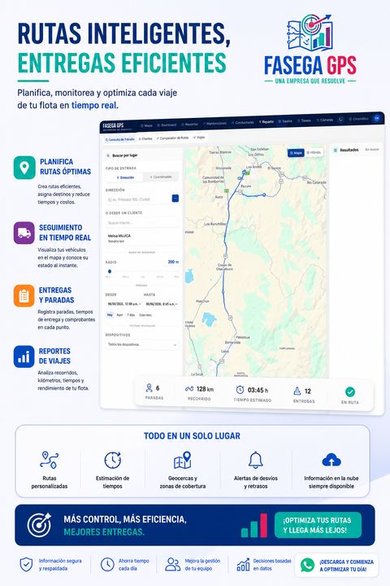The height and width of the screenshot is (586, 390).
Task: Switch to the Viajes tab
Action: (x=199, y=138)
